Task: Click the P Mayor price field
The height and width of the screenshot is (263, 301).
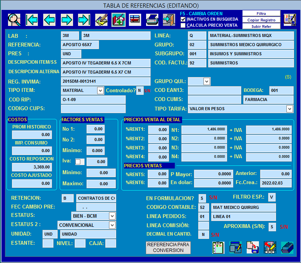Action: coord(213,174)
